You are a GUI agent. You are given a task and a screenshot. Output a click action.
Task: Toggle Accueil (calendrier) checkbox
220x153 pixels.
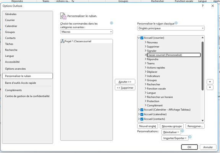point(142,115)
